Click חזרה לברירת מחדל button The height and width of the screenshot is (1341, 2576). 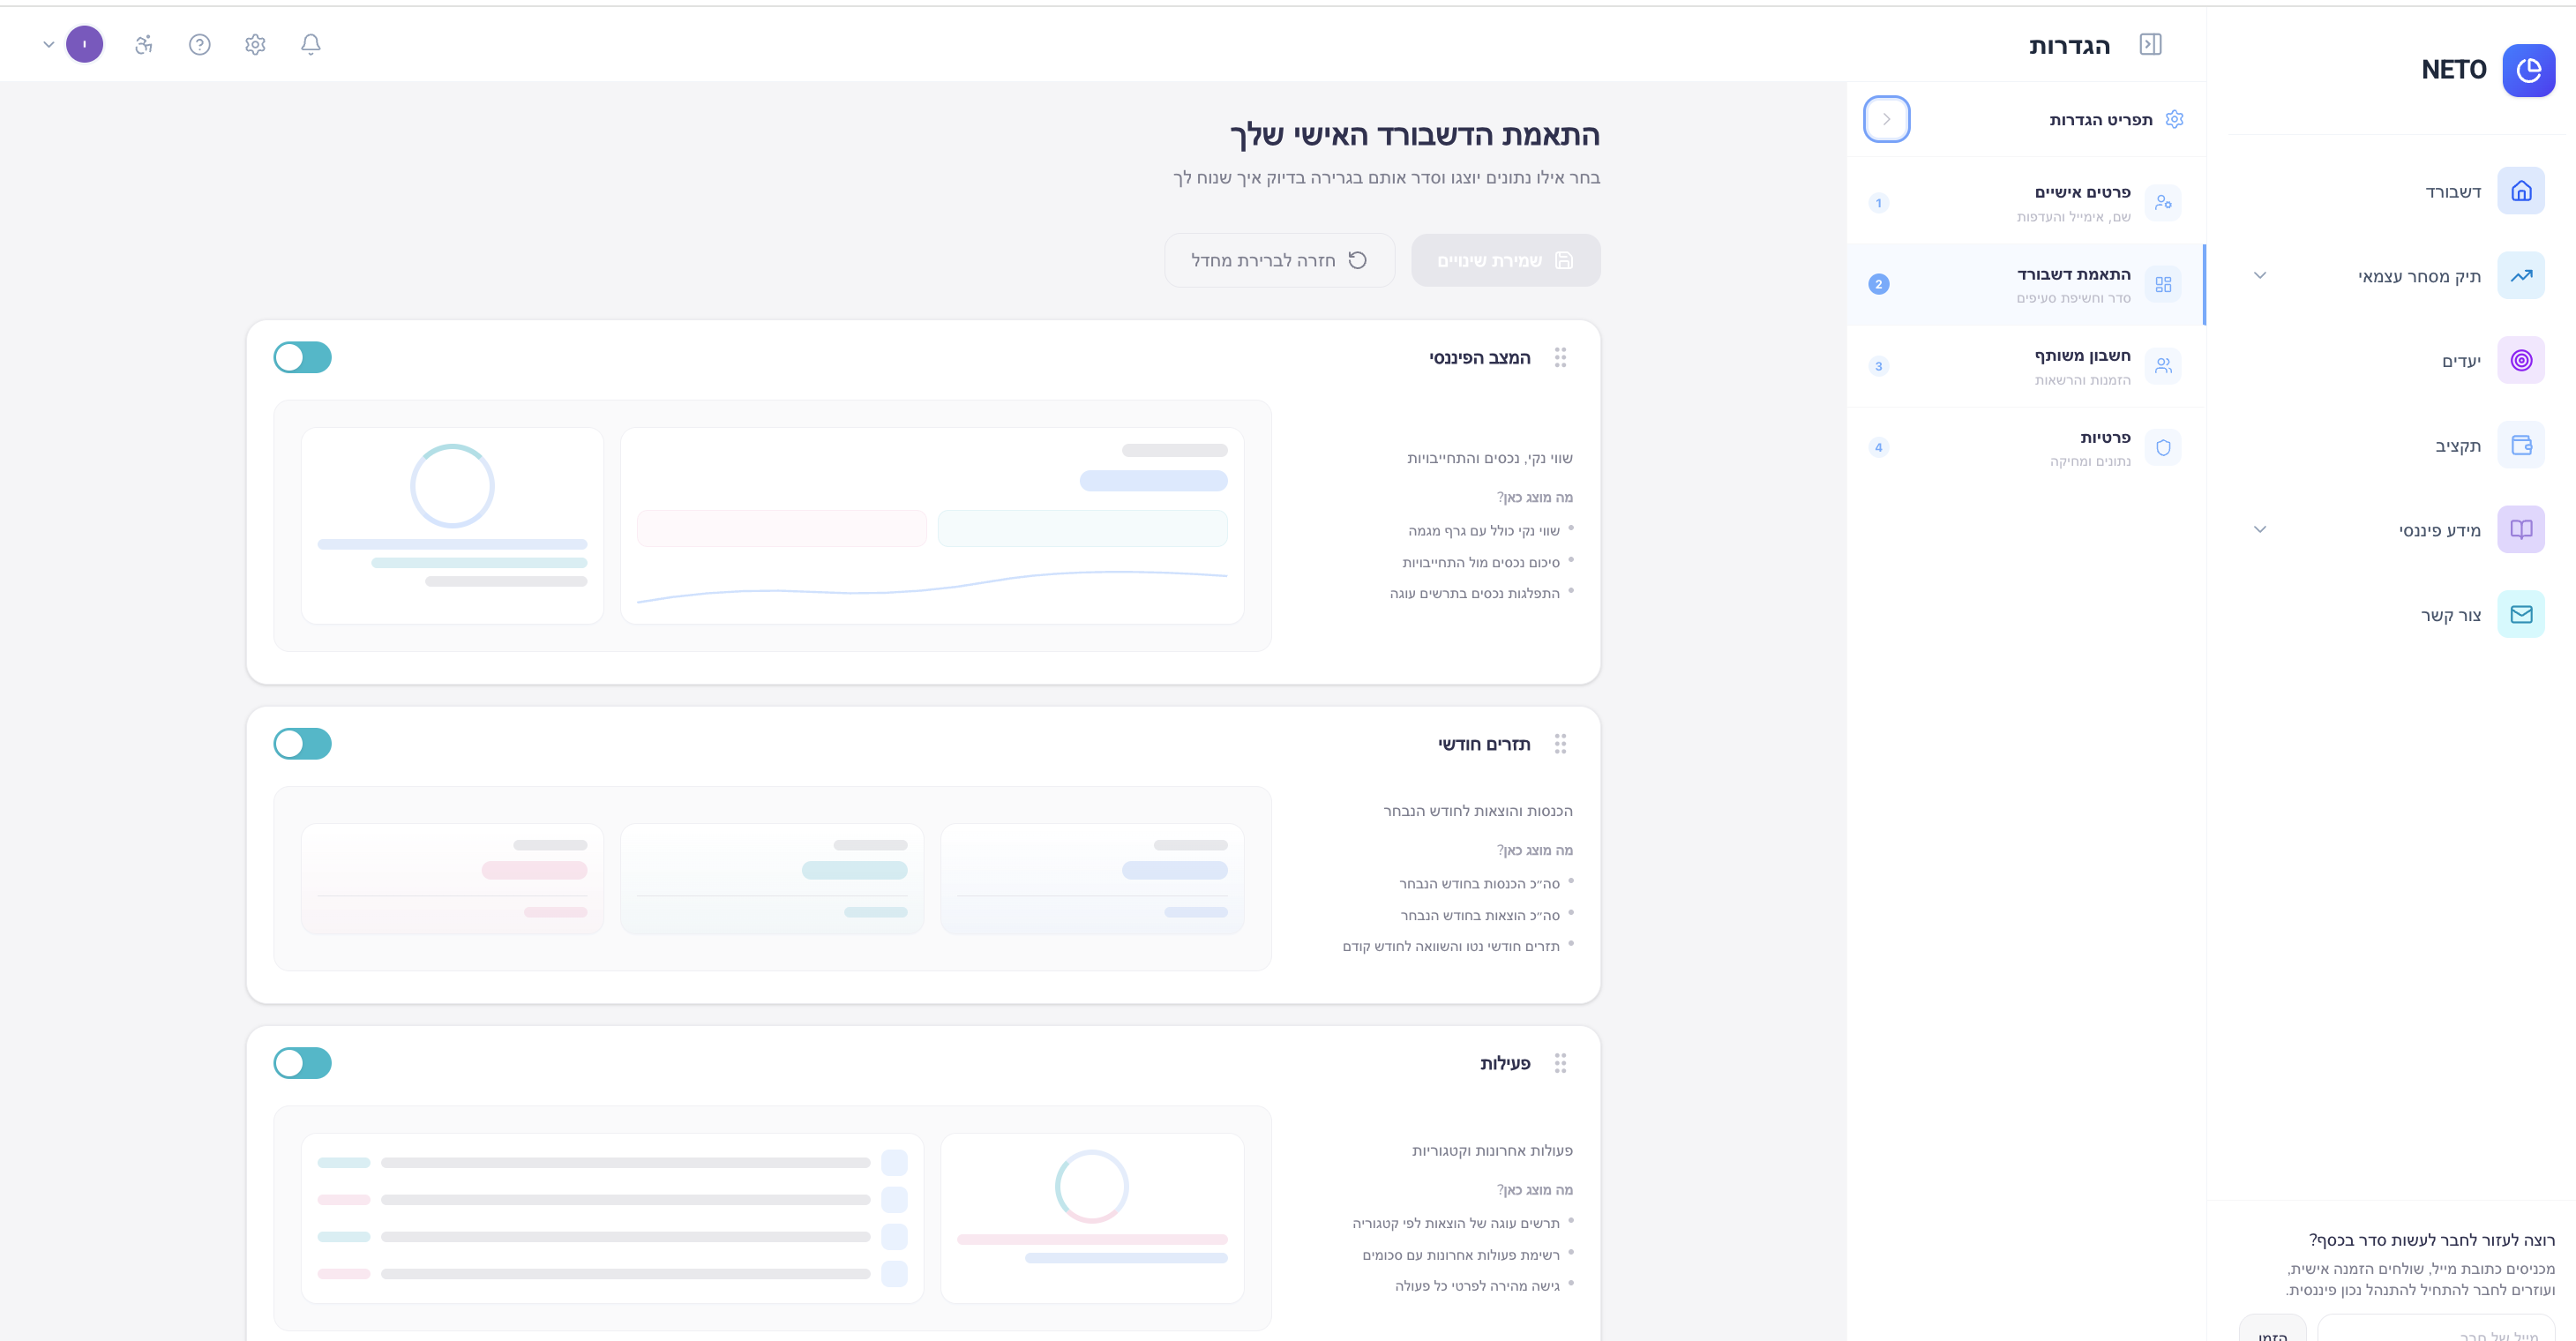pos(1279,260)
